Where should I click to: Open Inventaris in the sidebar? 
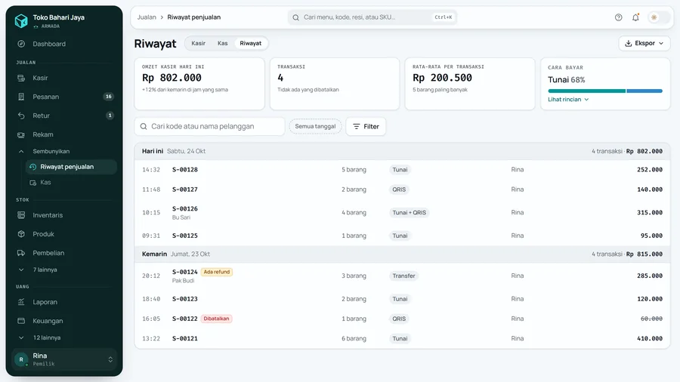click(64, 215)
